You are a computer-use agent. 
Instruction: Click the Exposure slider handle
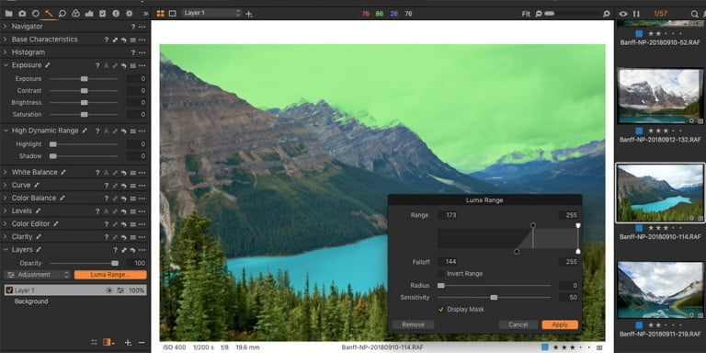(85, 79)
